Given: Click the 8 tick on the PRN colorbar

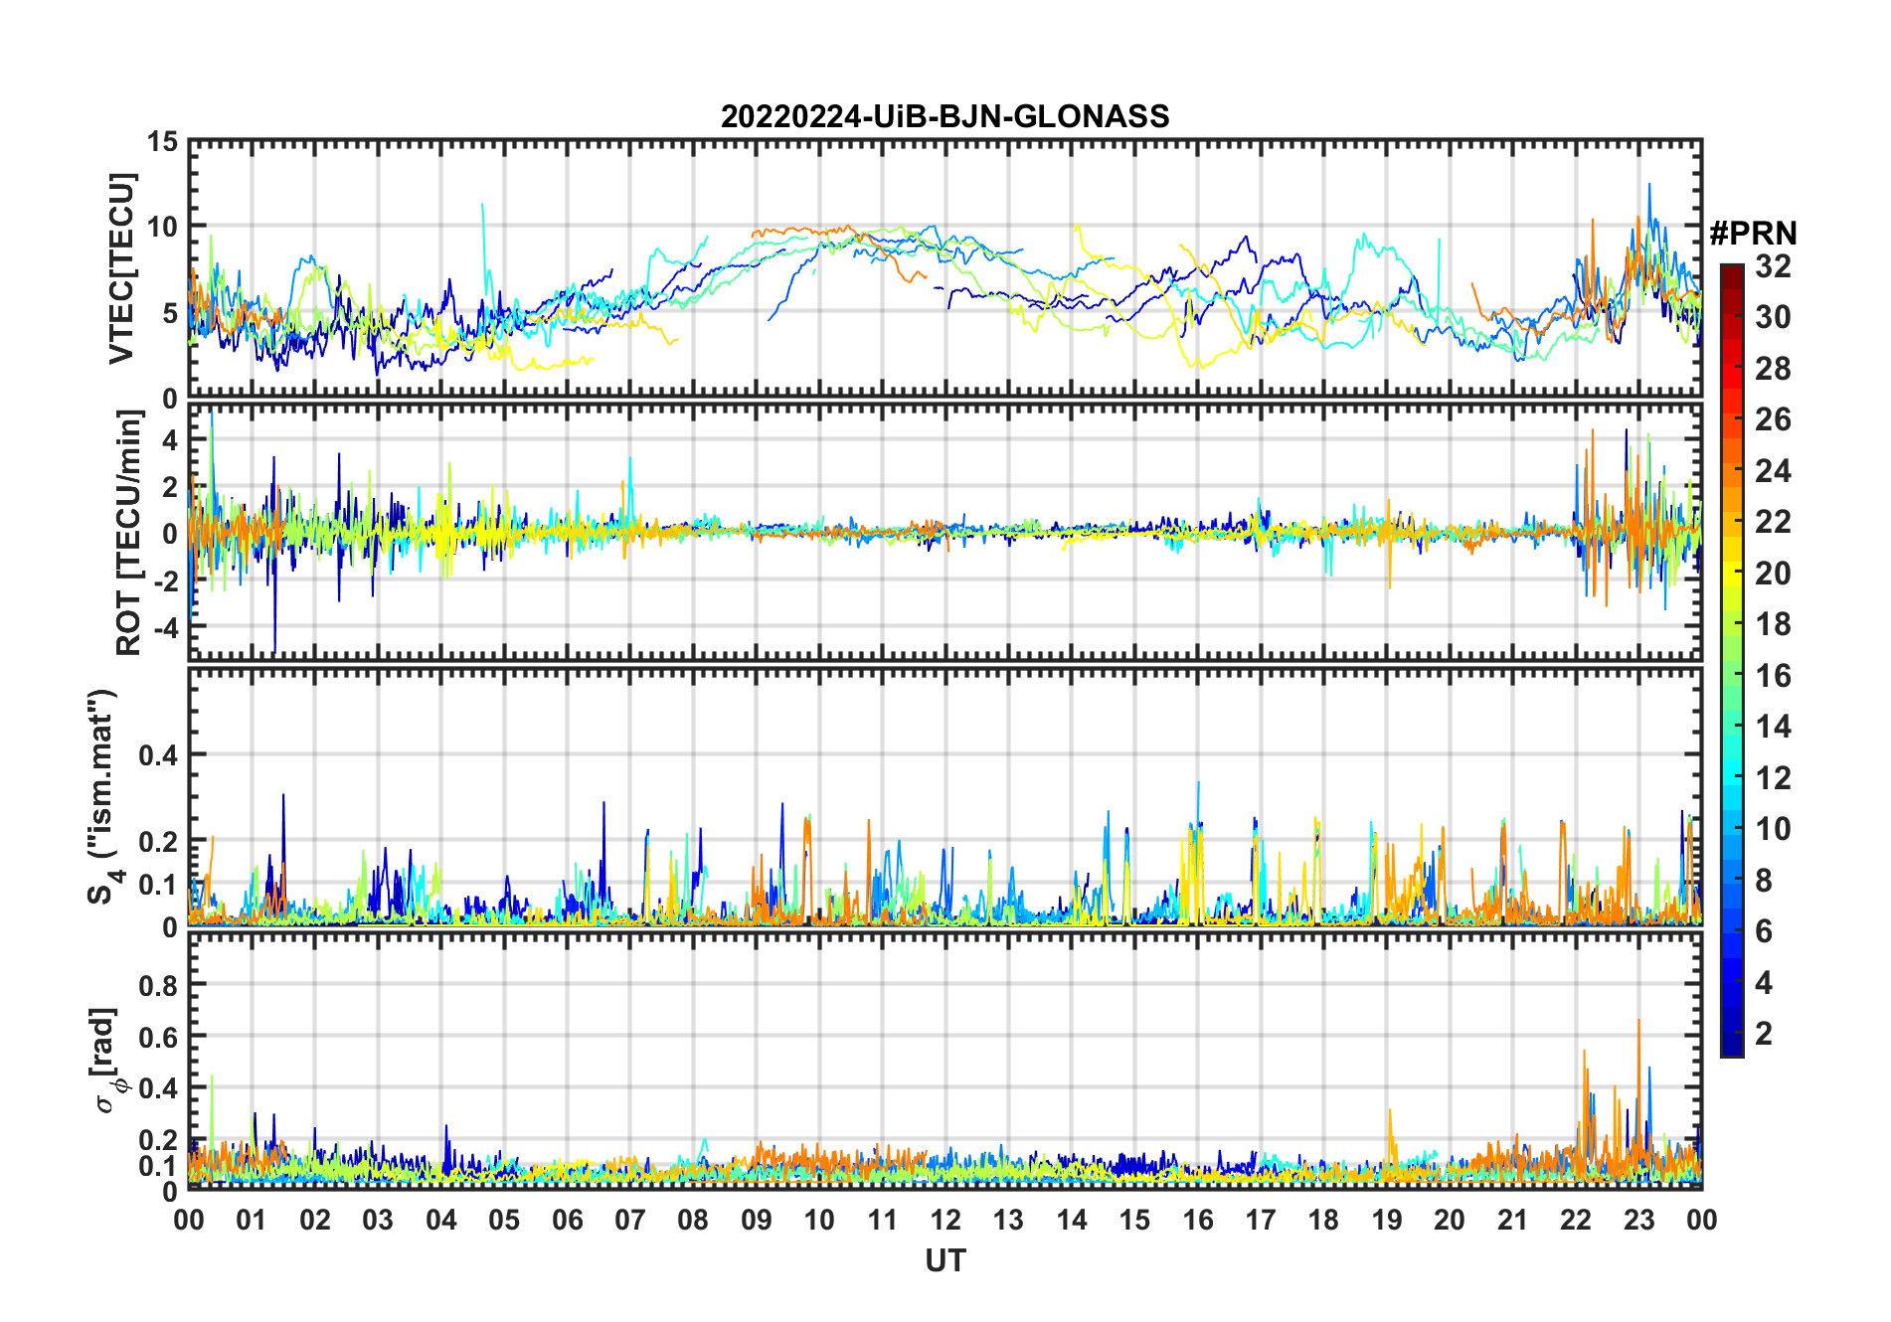Looking at the screenshot, I should tap(1765, 880).
